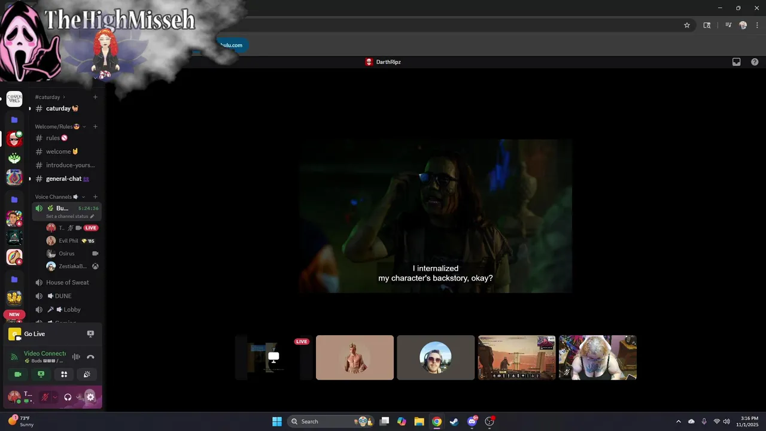This screenshot has height=431, width=766.
Task: Select the sunglasses avatar participant tile
Action: pos(436,357)
